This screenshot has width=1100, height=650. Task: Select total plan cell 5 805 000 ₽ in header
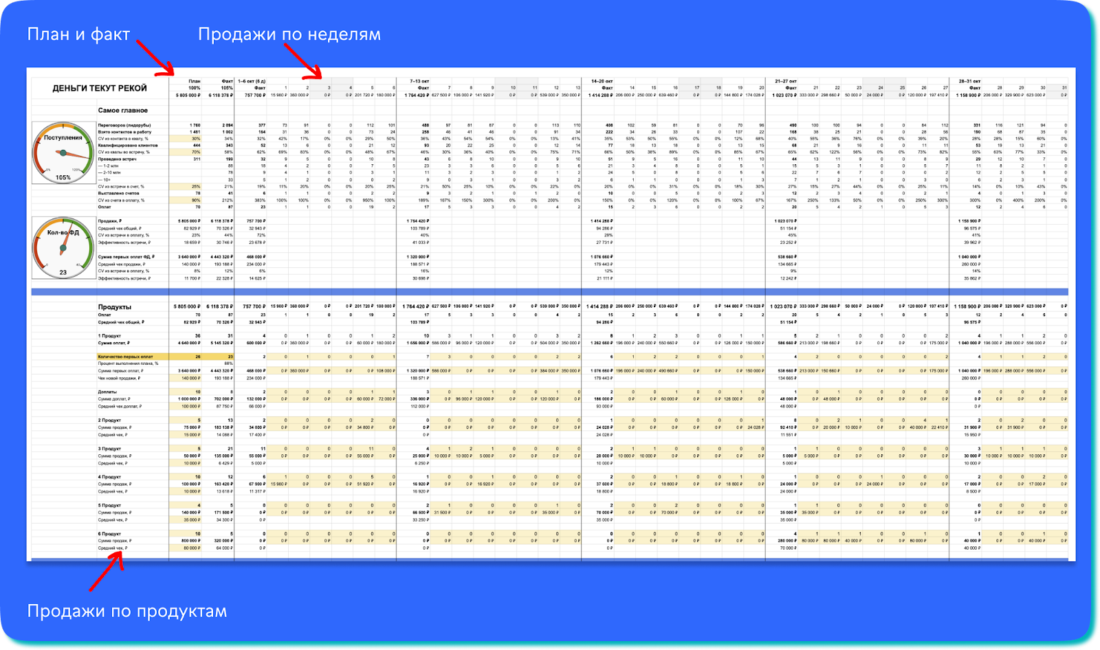[187, 96]
